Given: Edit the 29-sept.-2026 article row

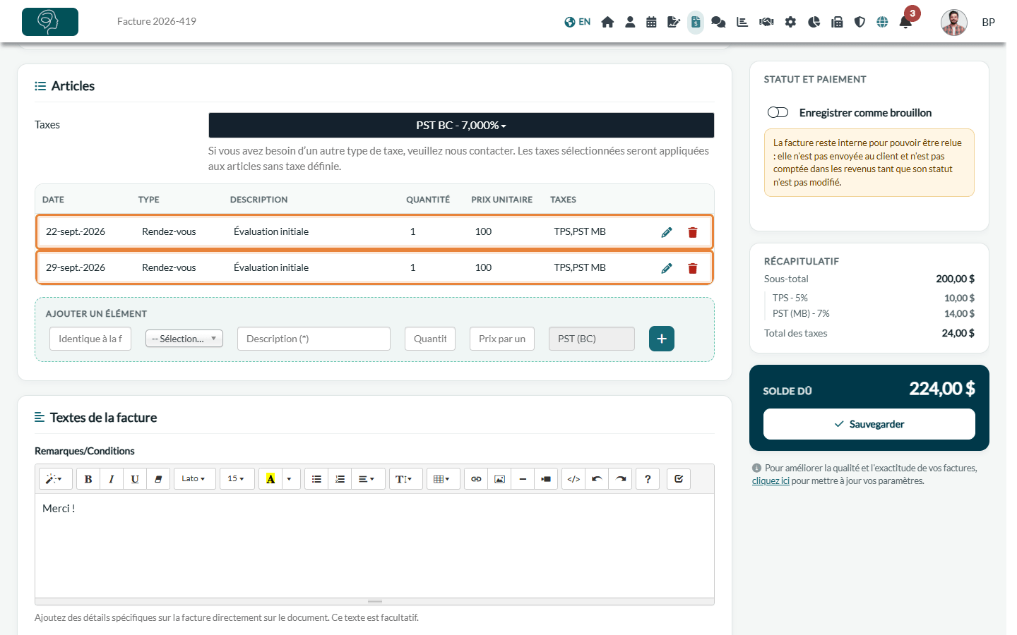Looking at the screenshot, I should pyautogui.click(x=667, y=268).
